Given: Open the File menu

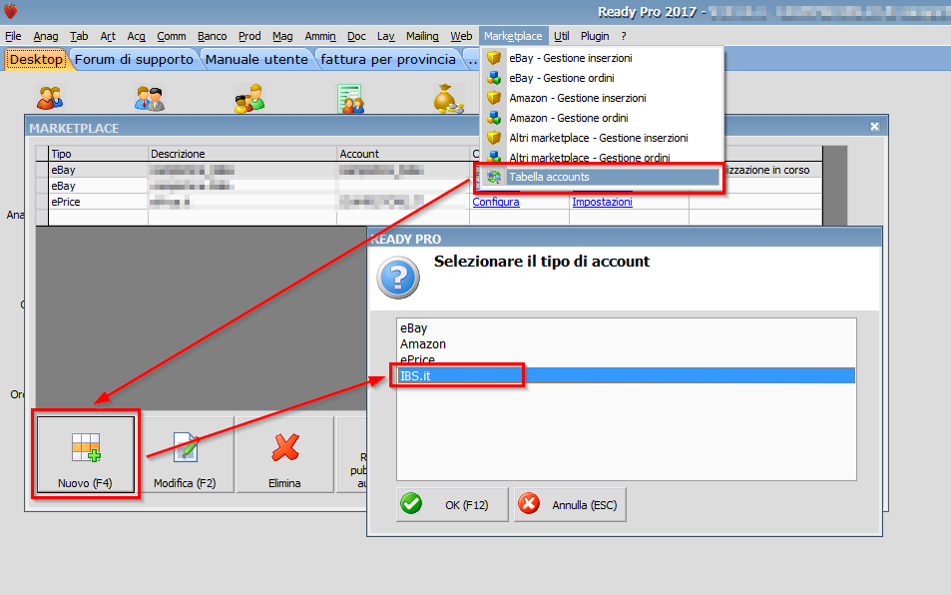Looking at the screenshot, I should (13, 36).
